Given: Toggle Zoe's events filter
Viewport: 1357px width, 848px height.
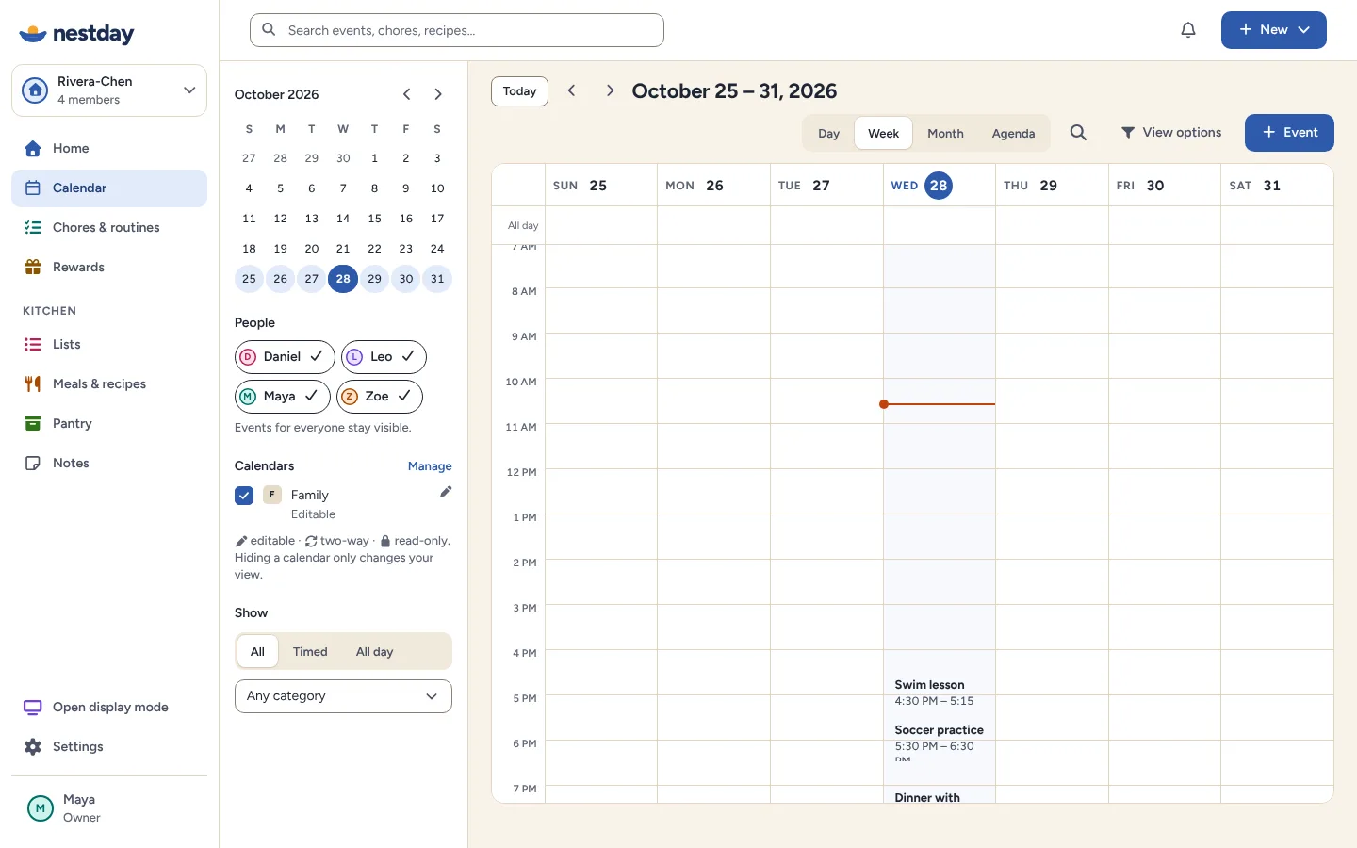Looking at the screenshot, I should point(379,397).
